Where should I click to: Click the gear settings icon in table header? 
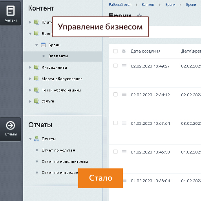click(124, 51)
